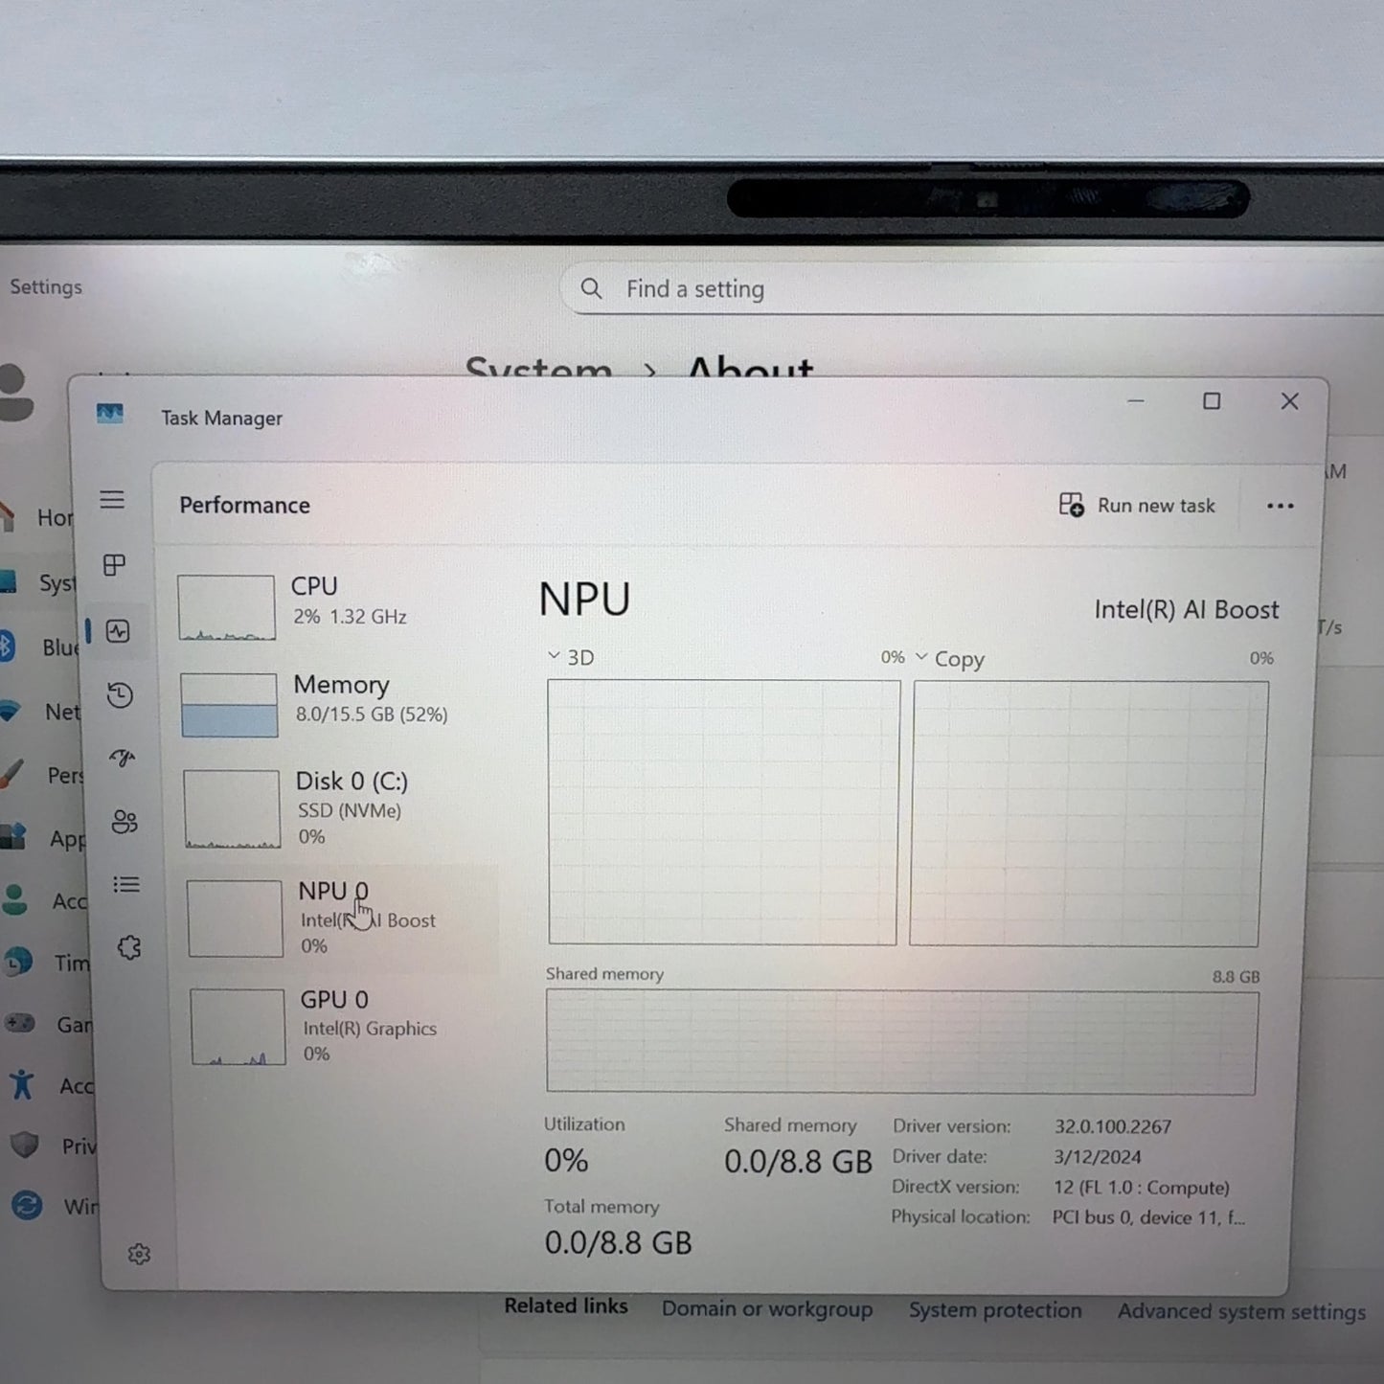This screenshot has height=1384, width=1384.
Task: Open the Task Manager hamburger navigation menu
Action: (x=112, y=500)
